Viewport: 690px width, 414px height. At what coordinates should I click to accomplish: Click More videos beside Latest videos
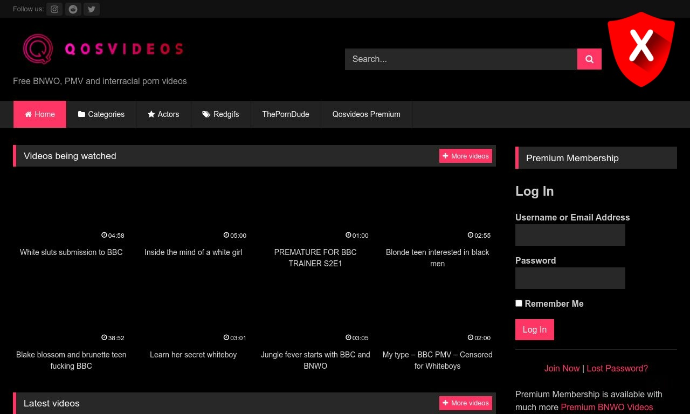click(466, 403)
